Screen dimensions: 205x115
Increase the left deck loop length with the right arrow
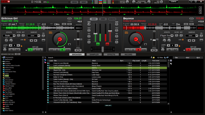18,45
